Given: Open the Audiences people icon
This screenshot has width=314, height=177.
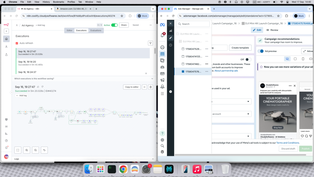Looking at the screenshot, I should point(162,67).
